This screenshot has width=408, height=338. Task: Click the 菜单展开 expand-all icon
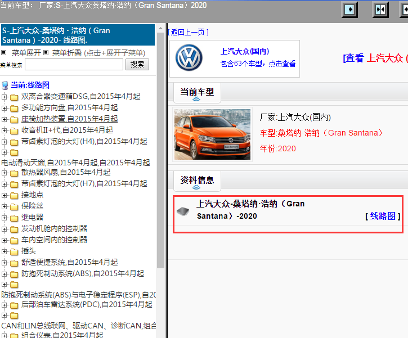click(x=3, y=53)
